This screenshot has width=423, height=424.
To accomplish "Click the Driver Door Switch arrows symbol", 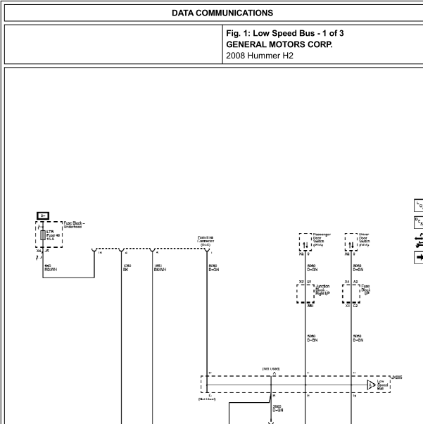I will pos(351,245).
